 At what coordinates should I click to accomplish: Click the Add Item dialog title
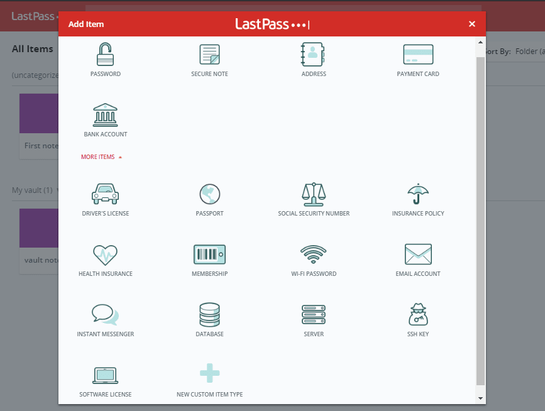pyautogui.click(x=86, y=25)
